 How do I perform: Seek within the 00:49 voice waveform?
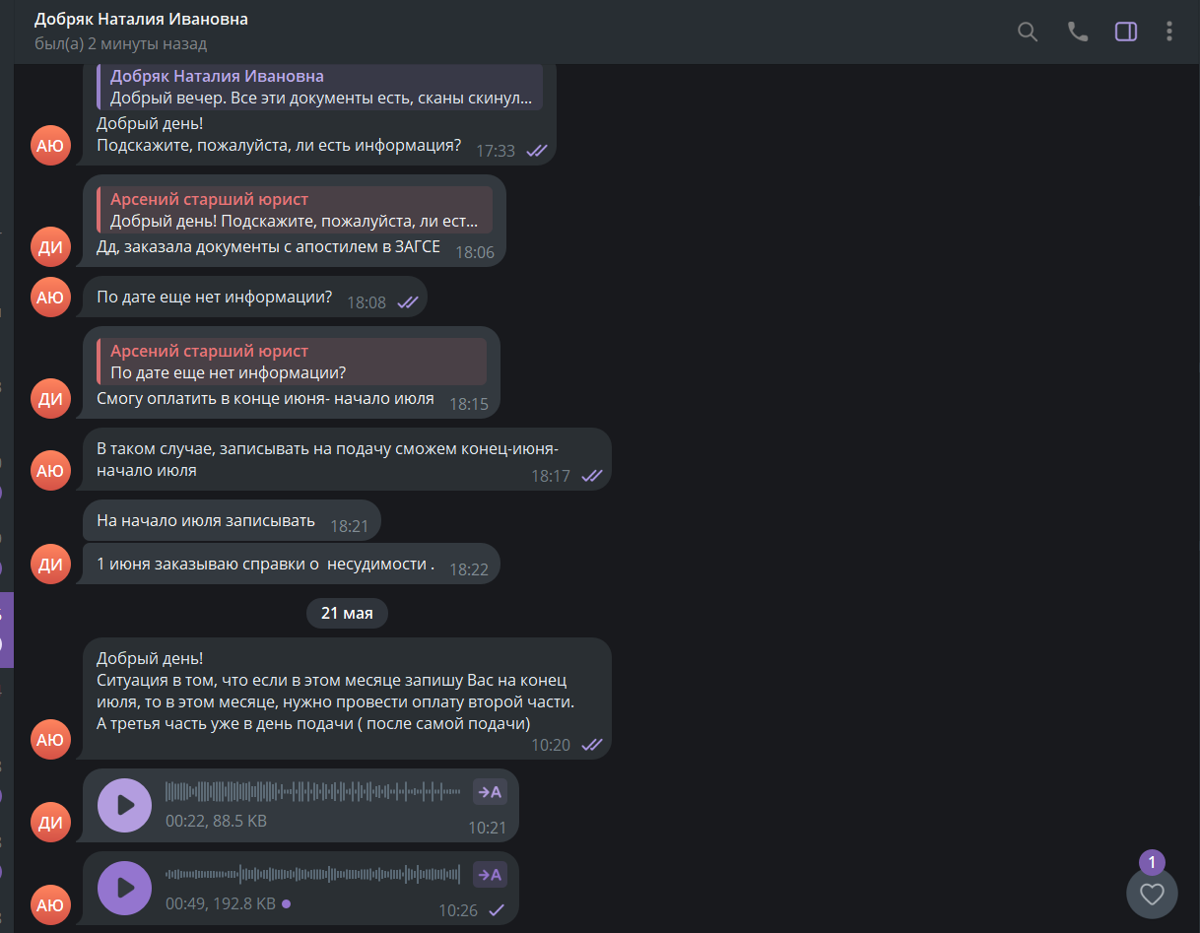[313, 874]
